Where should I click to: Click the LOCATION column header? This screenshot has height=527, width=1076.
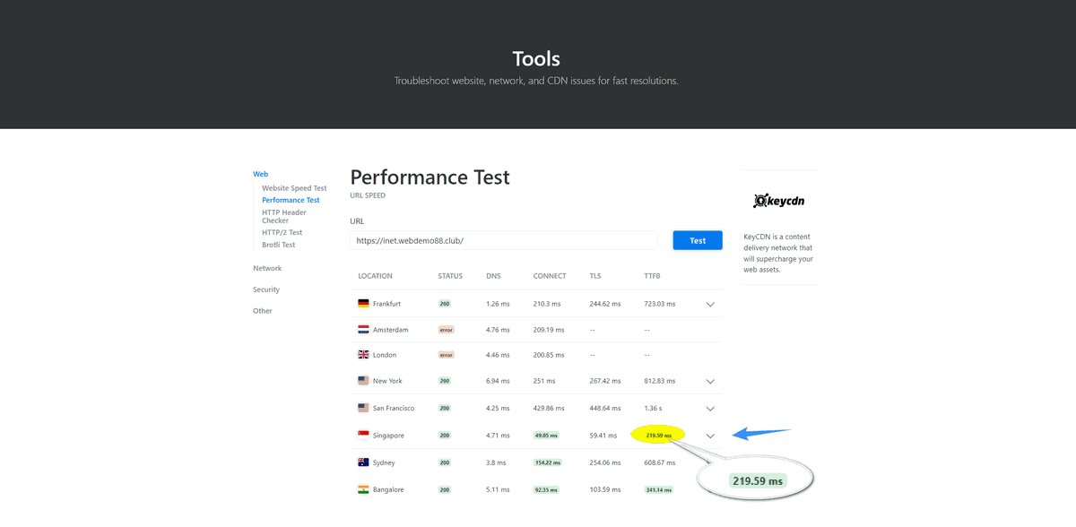point(375,276)
